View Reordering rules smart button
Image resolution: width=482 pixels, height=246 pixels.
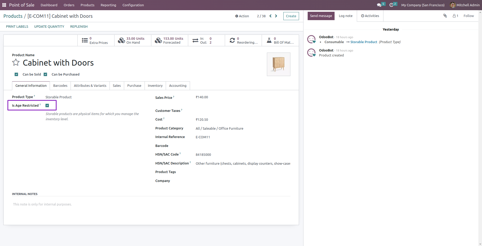(243, 40)
